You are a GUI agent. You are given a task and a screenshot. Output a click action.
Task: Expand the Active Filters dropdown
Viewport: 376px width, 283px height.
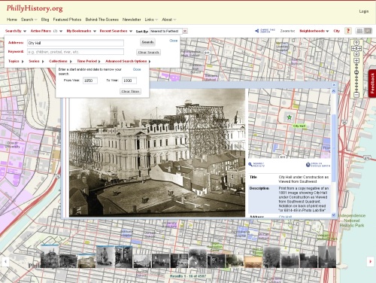(47, 31)
